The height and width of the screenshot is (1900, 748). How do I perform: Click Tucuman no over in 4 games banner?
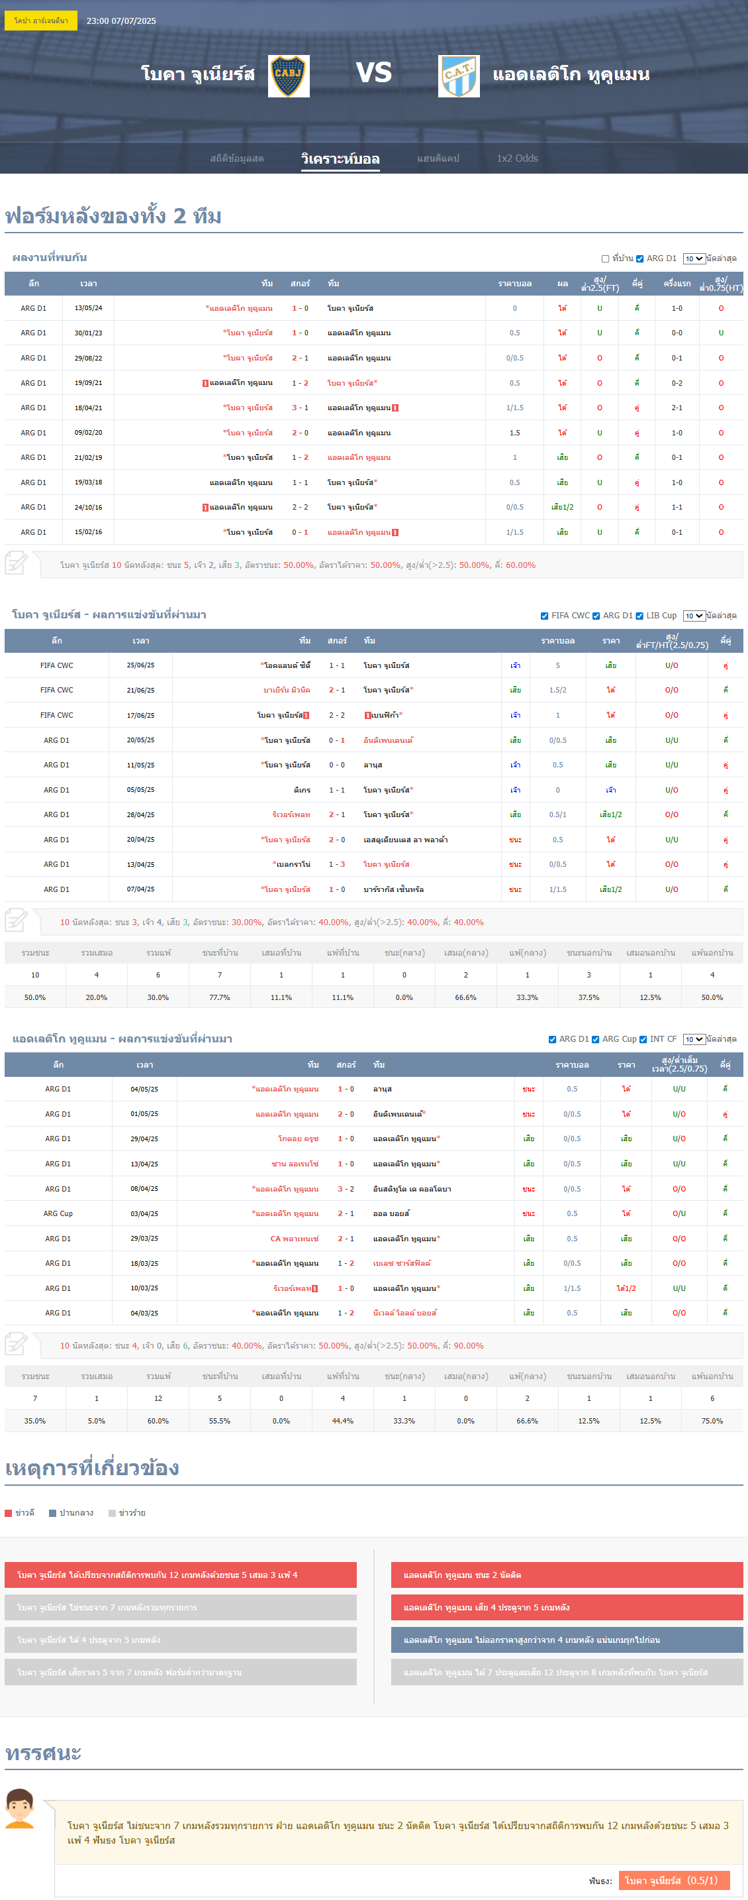point(567,1640)
